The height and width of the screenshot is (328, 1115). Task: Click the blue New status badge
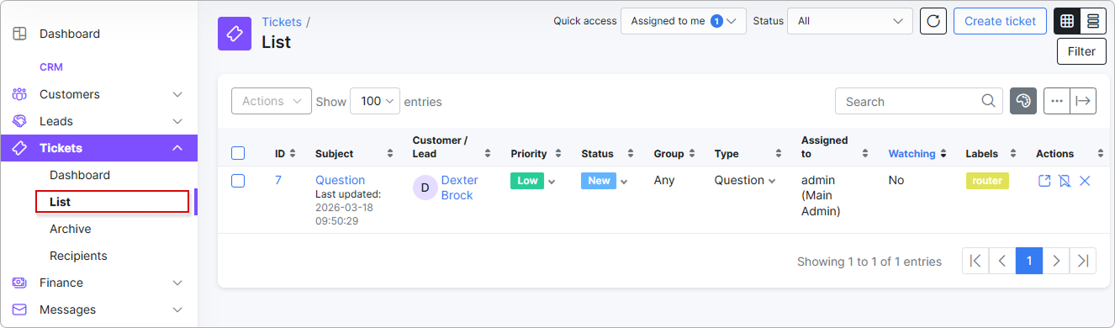599,181
